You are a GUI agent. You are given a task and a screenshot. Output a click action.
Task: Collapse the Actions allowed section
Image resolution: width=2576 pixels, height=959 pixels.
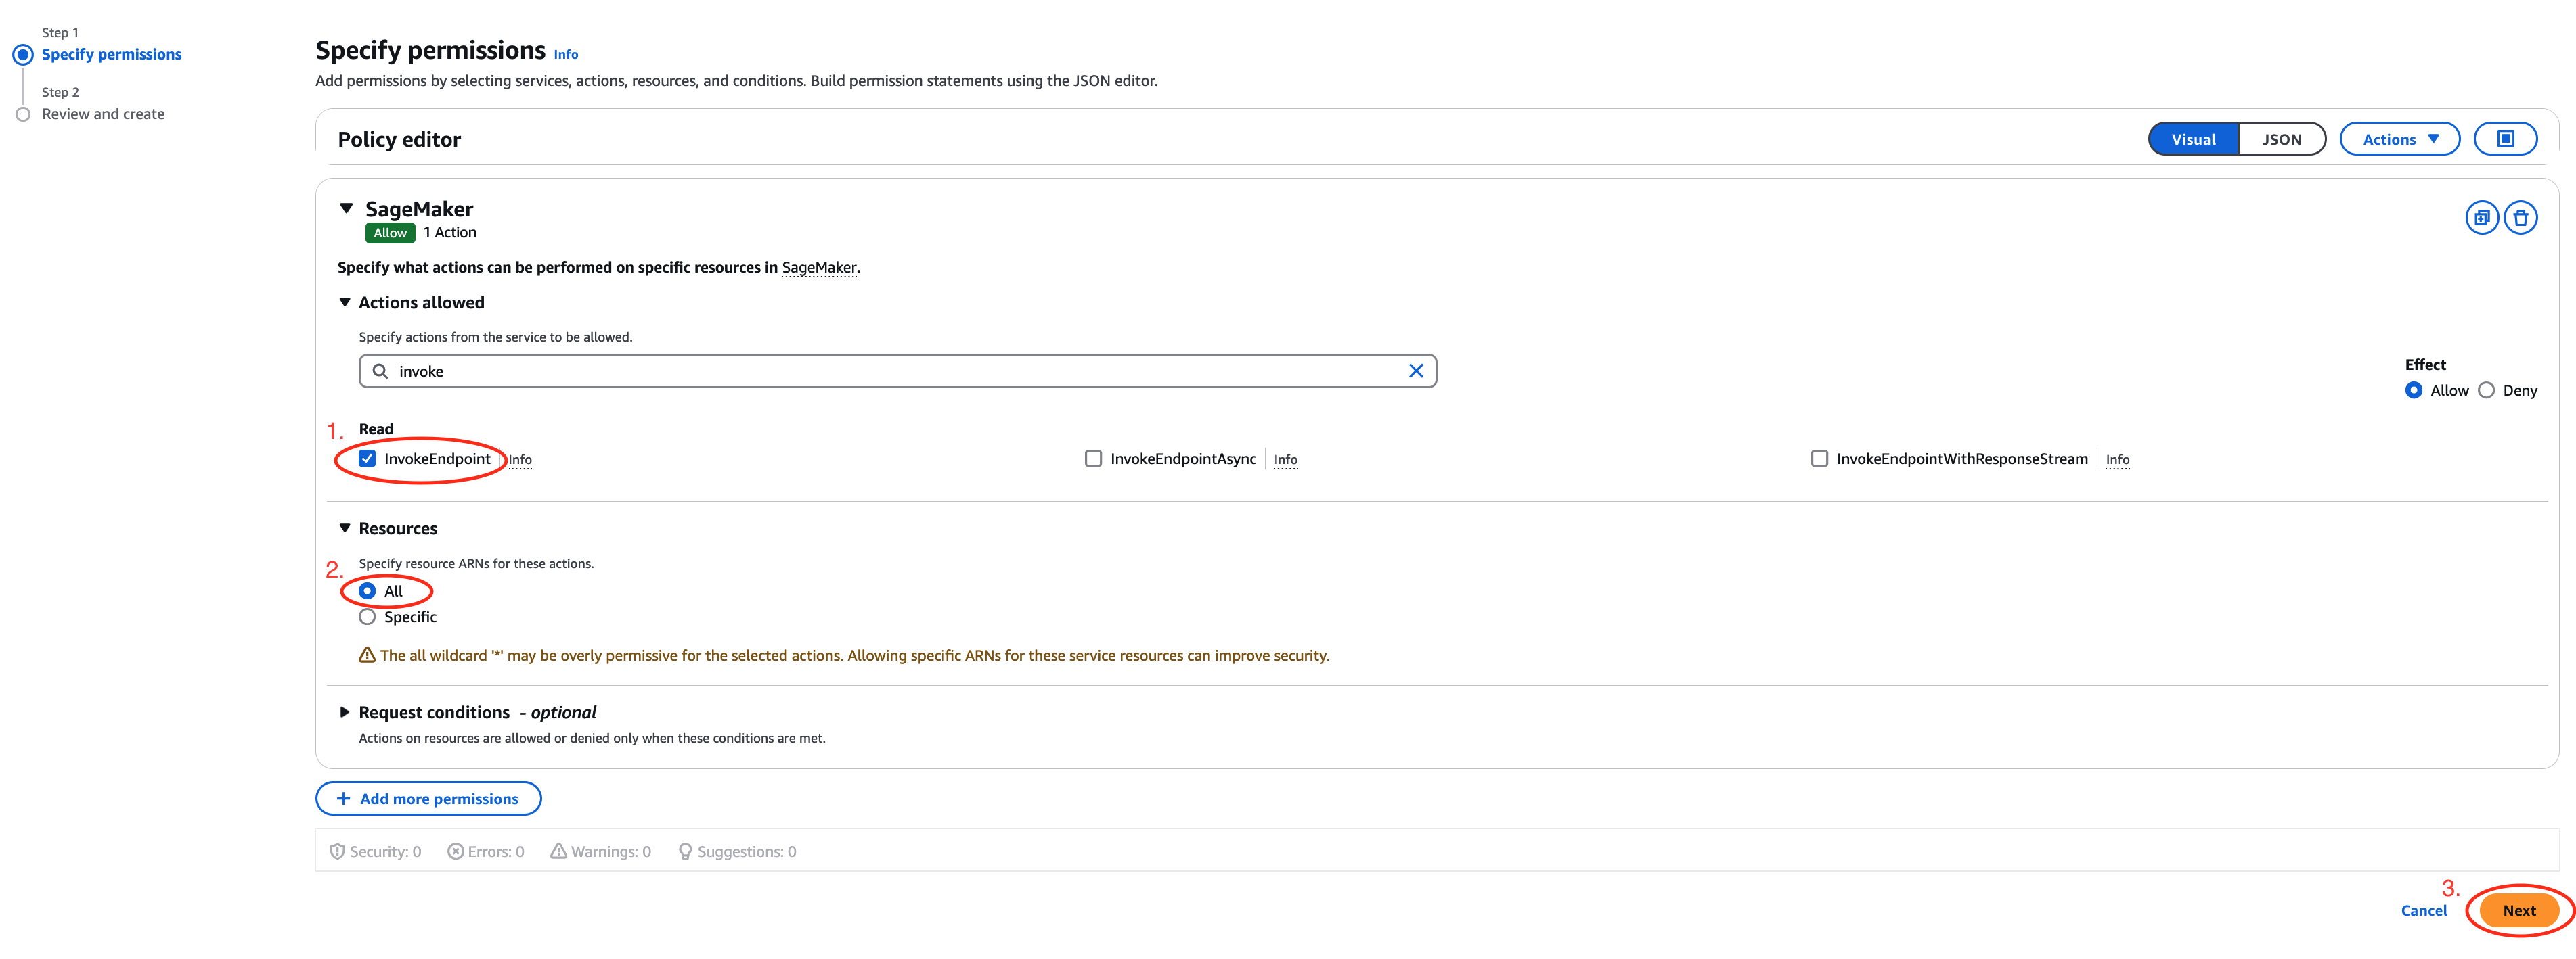tap(344, 302)
